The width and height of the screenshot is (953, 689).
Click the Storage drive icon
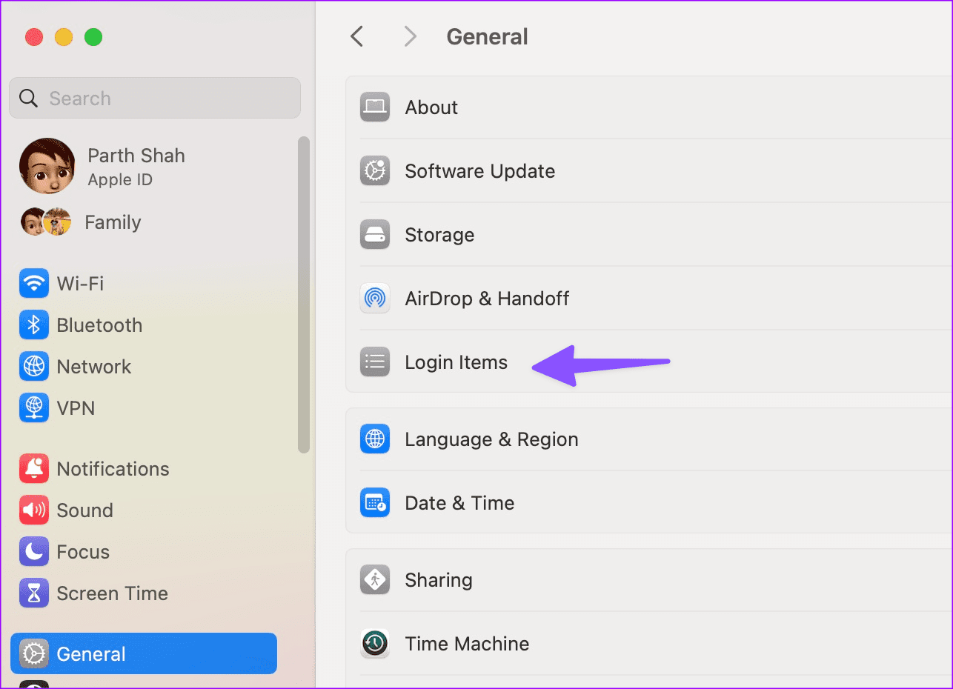tap(375, 235)
